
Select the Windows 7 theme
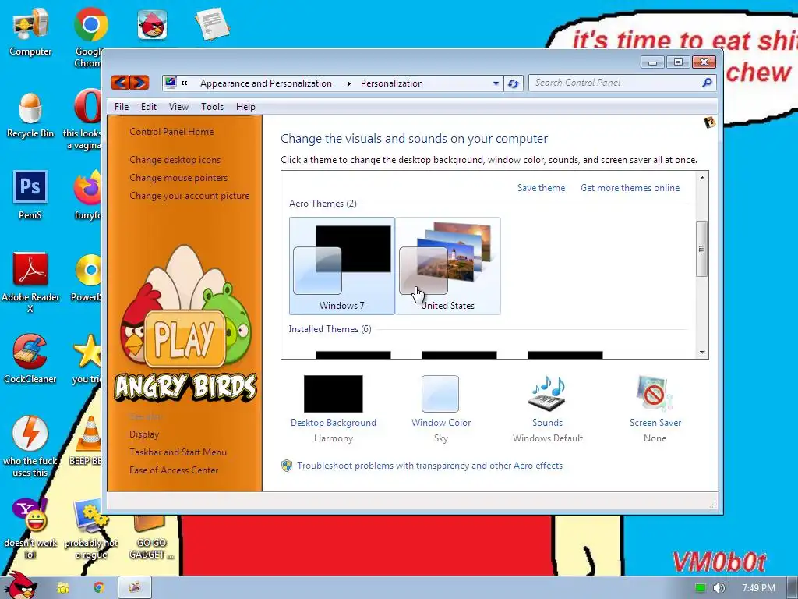pos(342,266)
